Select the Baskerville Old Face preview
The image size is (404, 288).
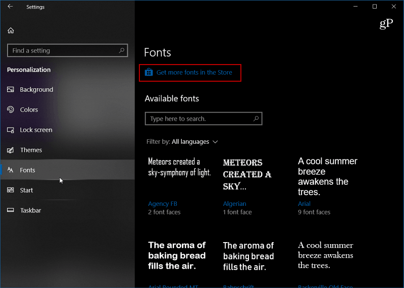[325, 255]
